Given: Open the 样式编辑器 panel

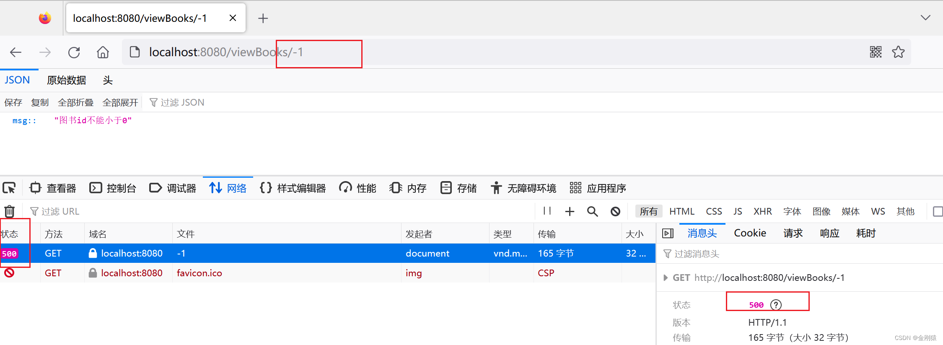Looking at the screenshot, I should (x=293, y=188).
